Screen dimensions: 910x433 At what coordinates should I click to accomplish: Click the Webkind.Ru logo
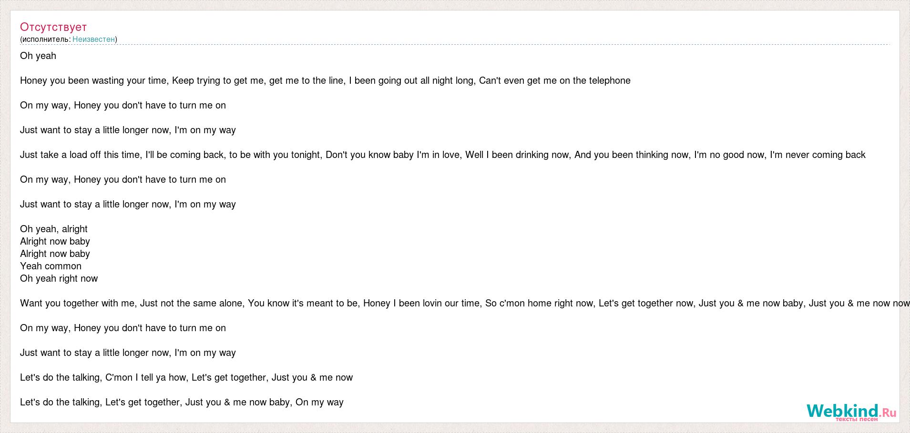pyautogui.click(x=850, y=410)
